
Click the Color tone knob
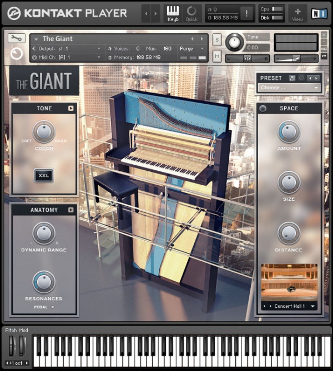(x=44, y=131)
